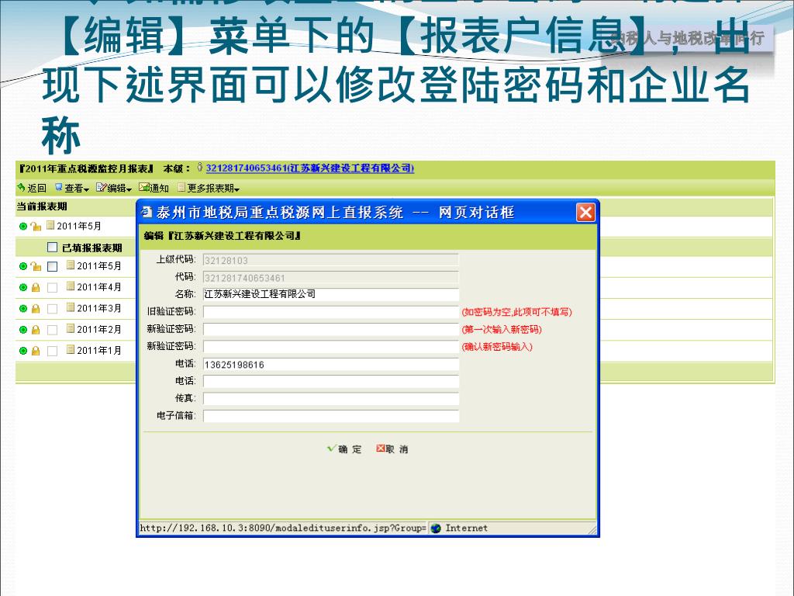The height and width of the screenshot is (596, 794).
Task: Click the empty second 电话 field
Action: click(x=330, y=382)
